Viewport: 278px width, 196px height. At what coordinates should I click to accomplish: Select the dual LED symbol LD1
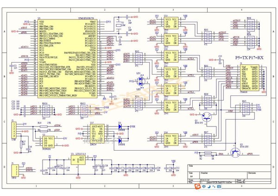pyautogui.click(x=141, y=81)
